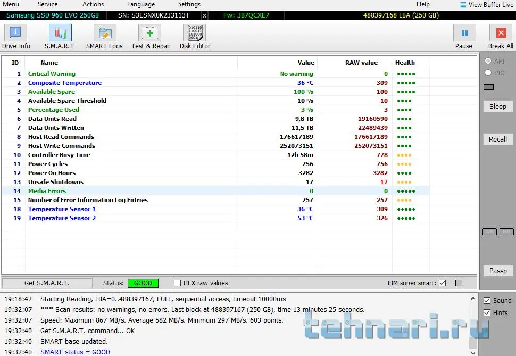The image size is (516, 356).
Task: Click the 488397168 LBA (250 GB) capacity
Action: [401, 15]
